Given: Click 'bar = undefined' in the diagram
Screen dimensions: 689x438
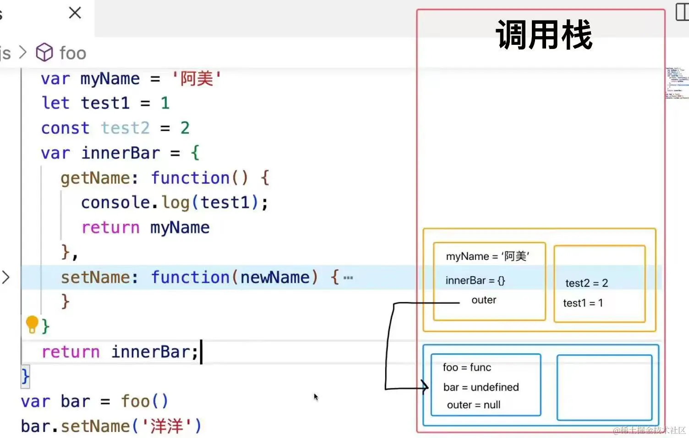Looking at the screenshot, I should 481,387.
